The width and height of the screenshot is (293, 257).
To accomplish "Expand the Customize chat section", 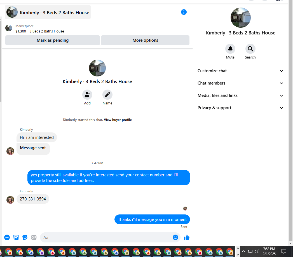I will point(240,71).
